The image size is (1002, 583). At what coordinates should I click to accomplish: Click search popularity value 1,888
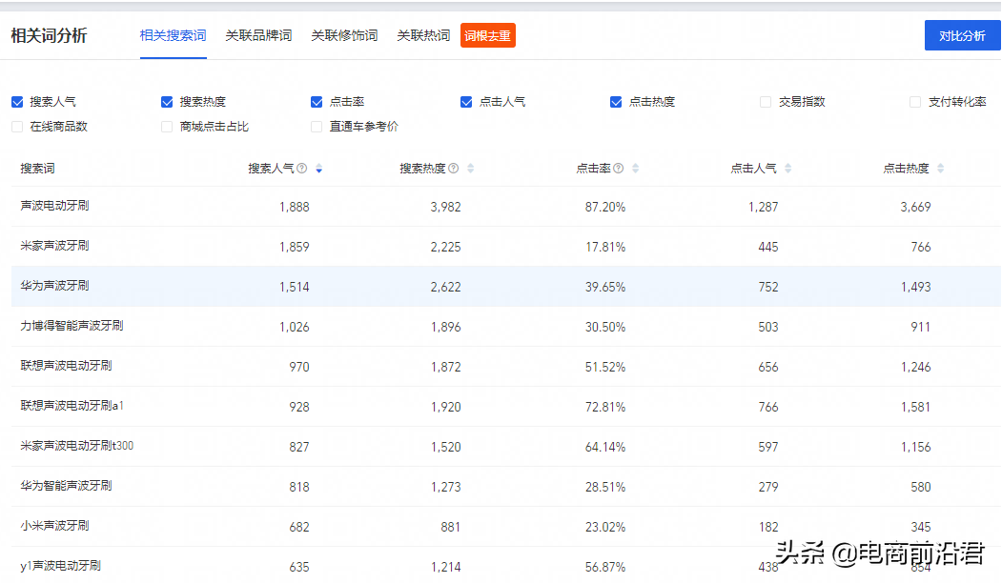pyautogui.click(x=294, y=207)
